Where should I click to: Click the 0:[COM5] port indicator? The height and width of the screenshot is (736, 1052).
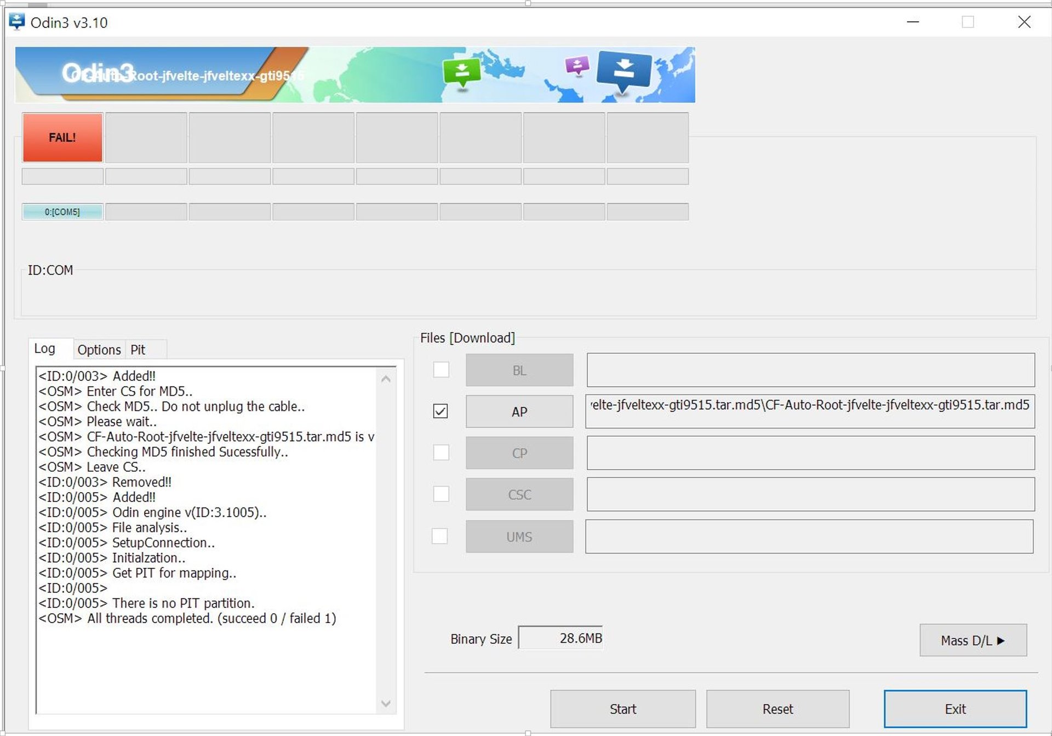click(x=62, y=212)
